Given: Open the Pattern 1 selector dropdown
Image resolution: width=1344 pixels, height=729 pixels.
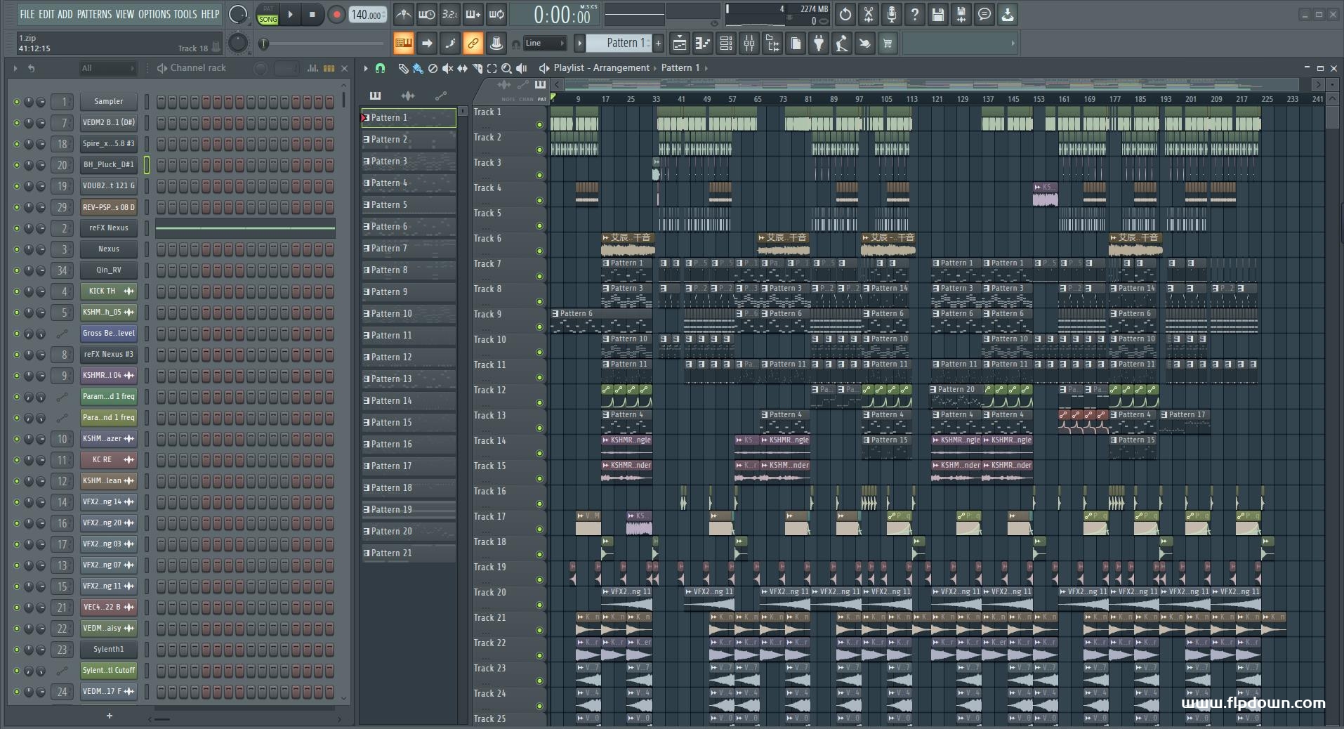Looking at the screenshot, I should [x=619, y=43].
